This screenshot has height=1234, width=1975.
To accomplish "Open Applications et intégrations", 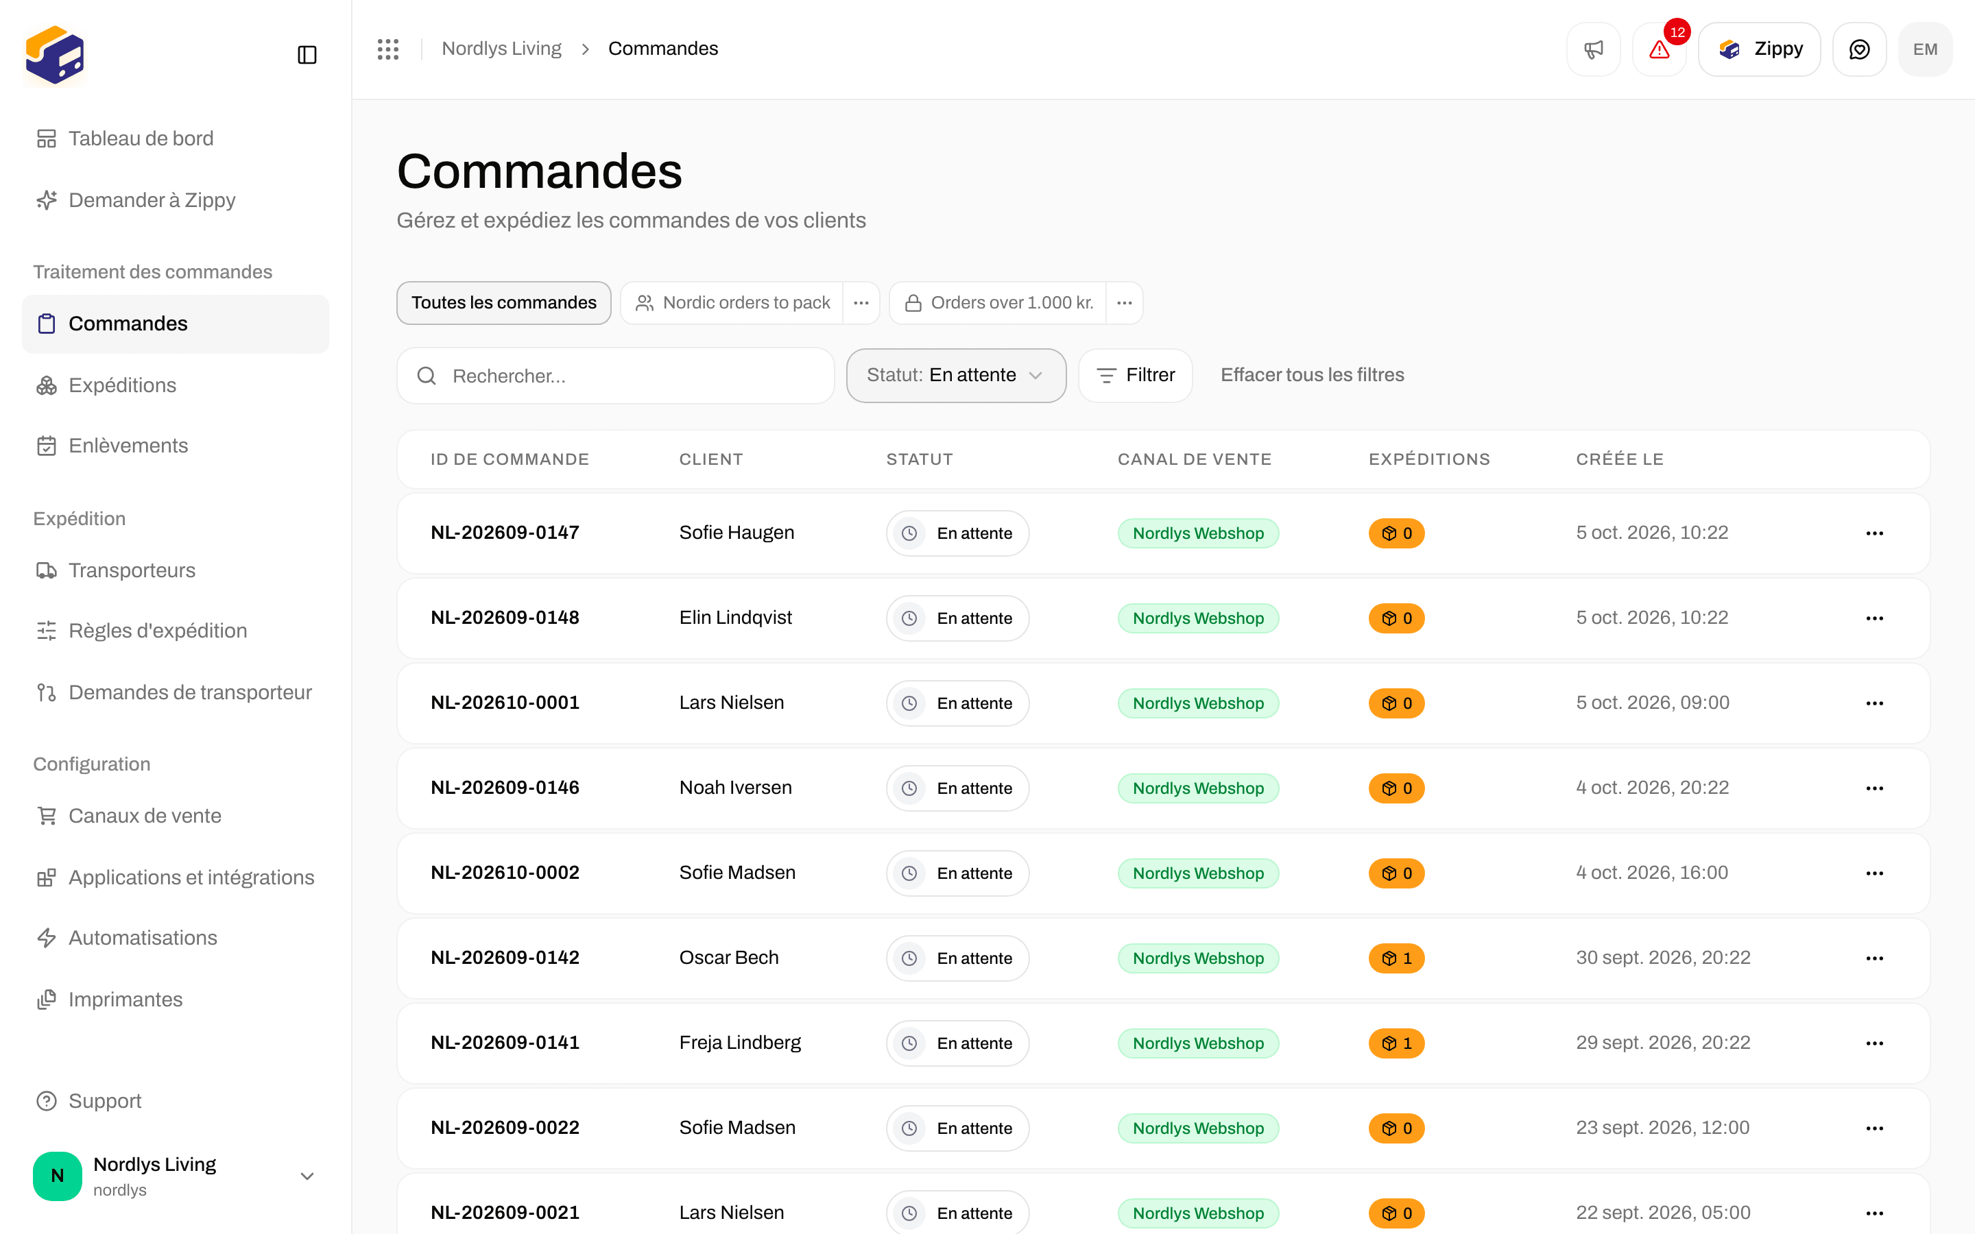I will point(175,878).
